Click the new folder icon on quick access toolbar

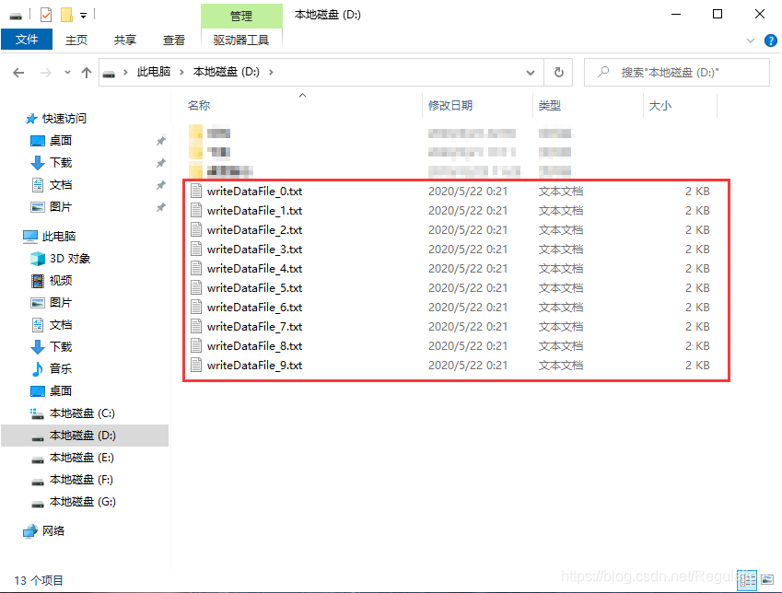click(x=64, y=14)
